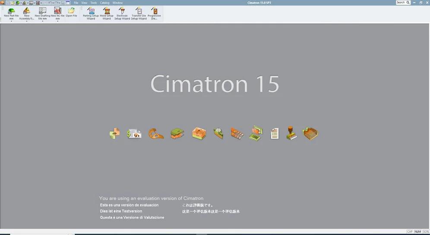
Task: Create a New NC file mm
Action: pos(57,13)
